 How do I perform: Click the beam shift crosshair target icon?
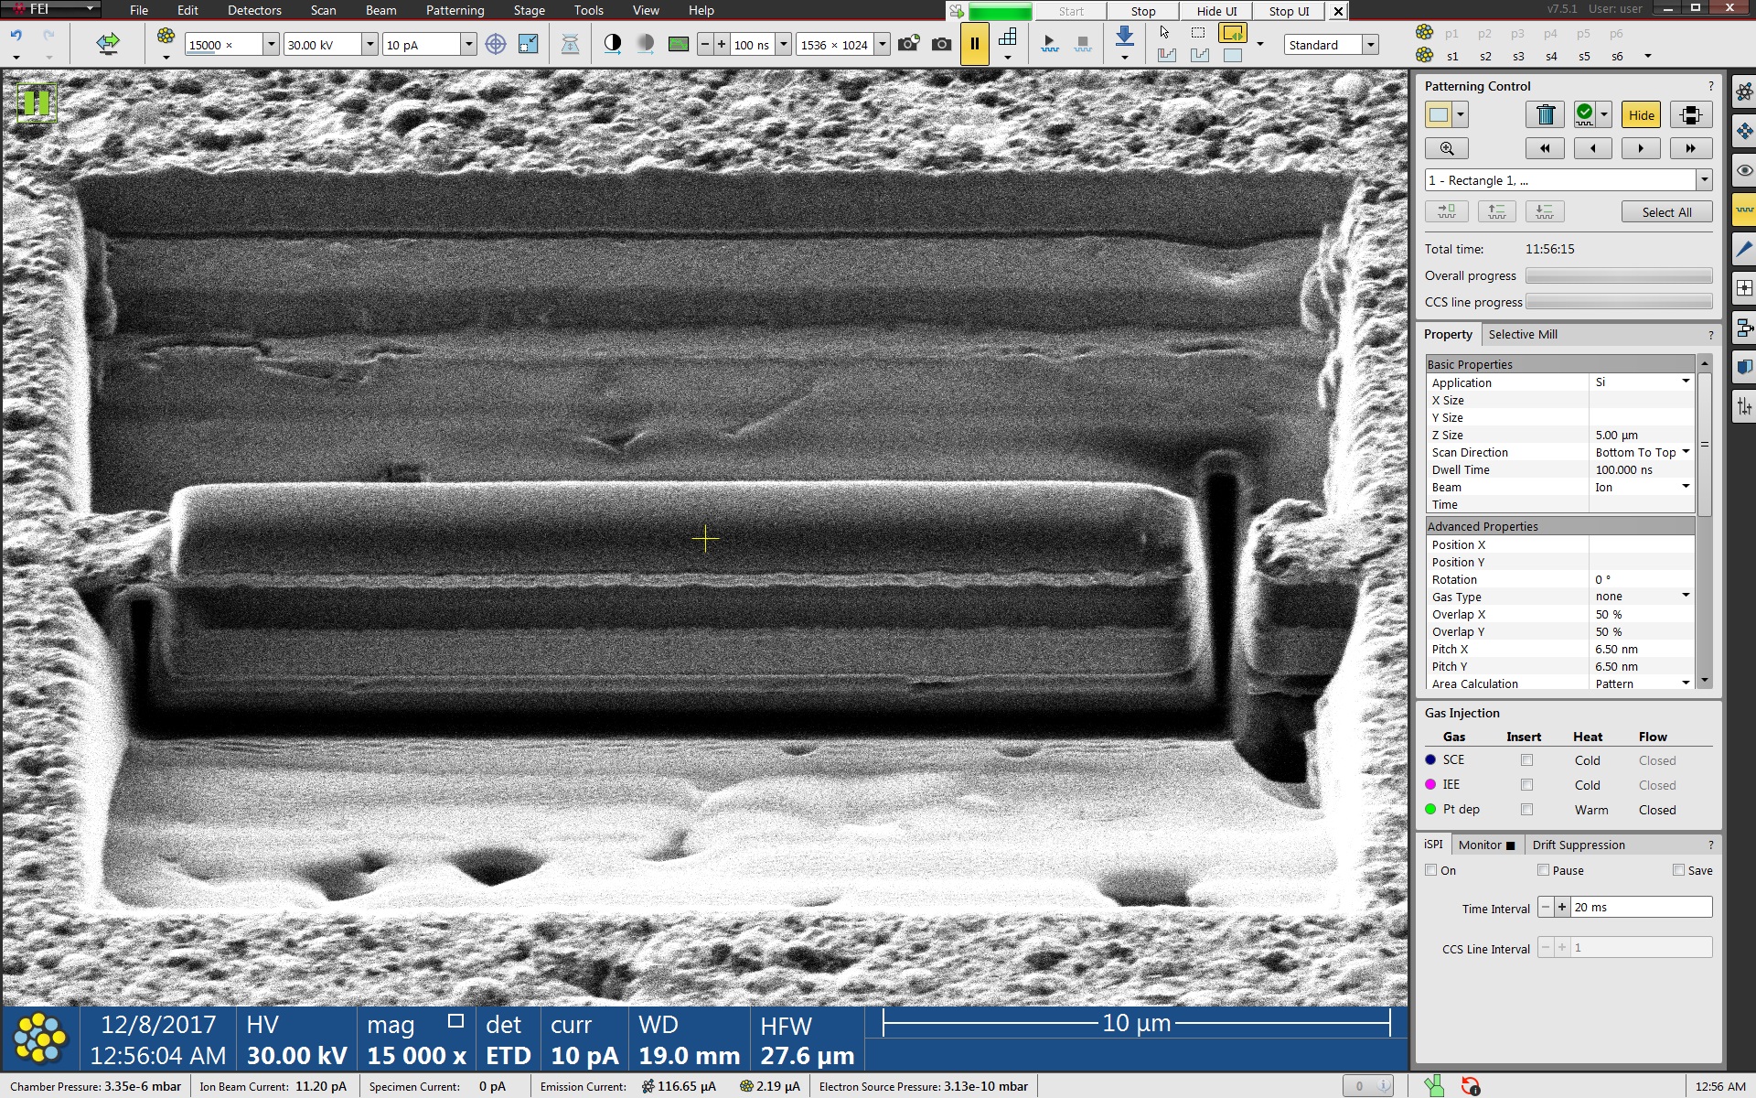tap(495, 44)
